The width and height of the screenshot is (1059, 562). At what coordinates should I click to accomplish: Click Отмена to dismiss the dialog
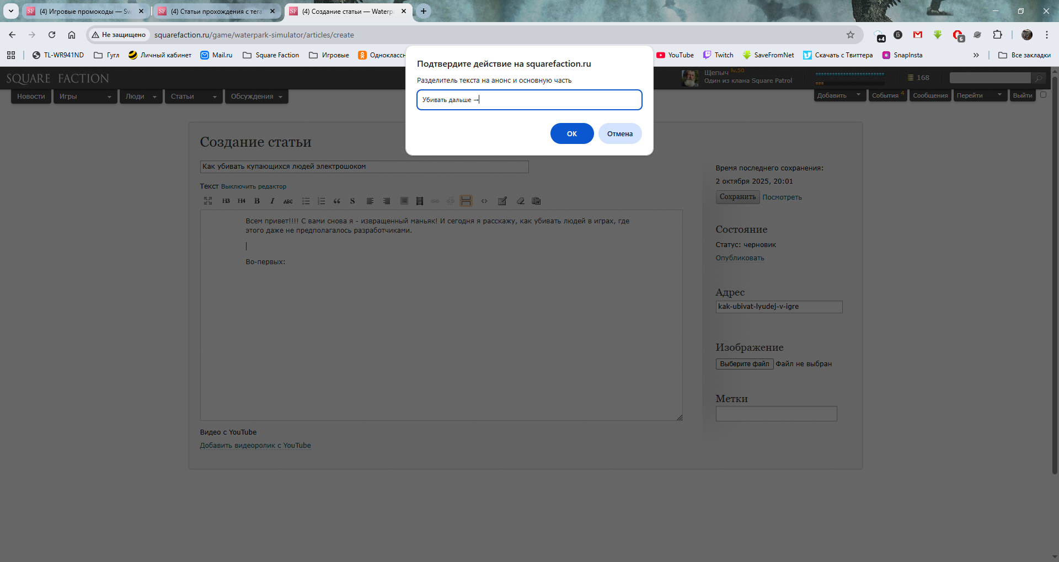click(619, 134)
